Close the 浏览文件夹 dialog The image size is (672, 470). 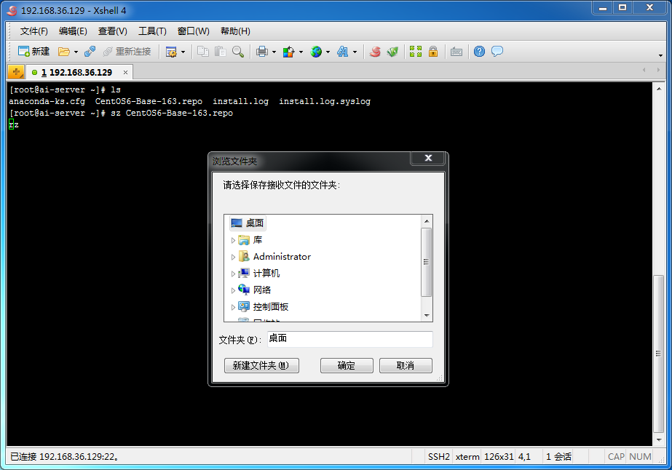(427, 158)
